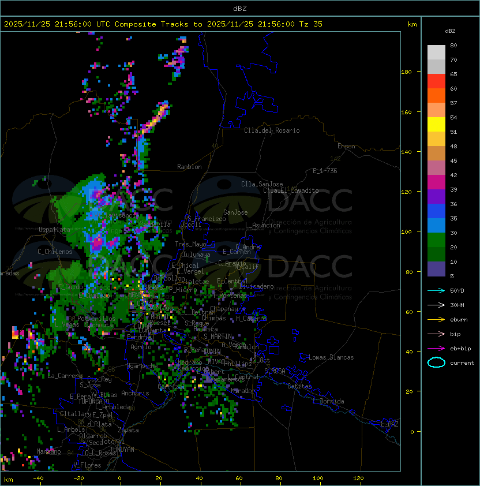Click the 'Zapata' map label
Viewport: 480px width, 486px height.
pyautogui.click(x=128, y=430)
